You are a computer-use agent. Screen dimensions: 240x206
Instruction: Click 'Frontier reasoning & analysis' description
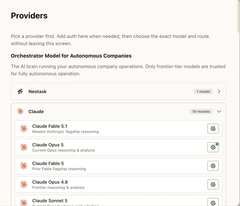pyautogui.click(x=58, y=187)
